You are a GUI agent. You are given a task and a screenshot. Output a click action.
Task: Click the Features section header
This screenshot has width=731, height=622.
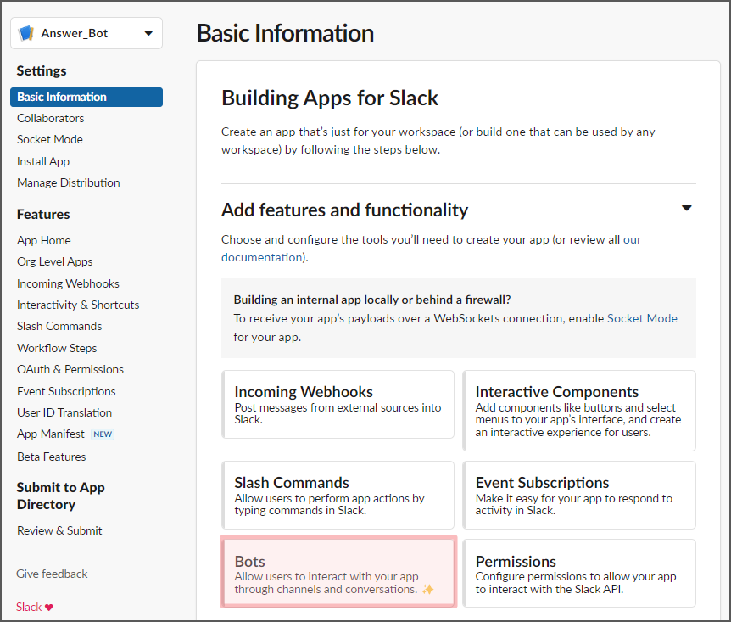43,215
